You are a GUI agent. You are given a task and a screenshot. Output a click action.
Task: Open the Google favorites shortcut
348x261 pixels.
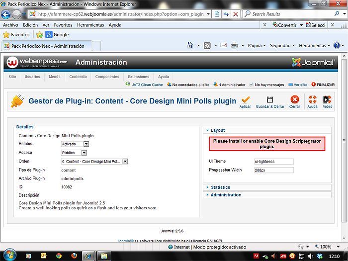coord(57,35)
